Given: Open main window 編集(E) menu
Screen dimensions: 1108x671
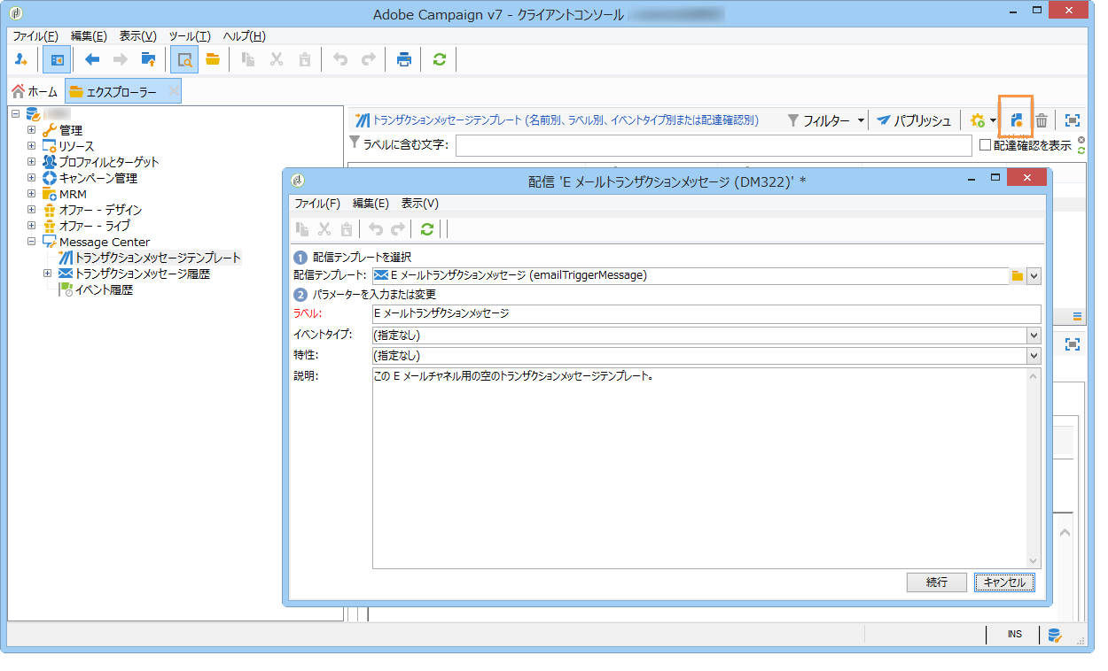Looking at the screenshot, I should (x=89, y=36).
